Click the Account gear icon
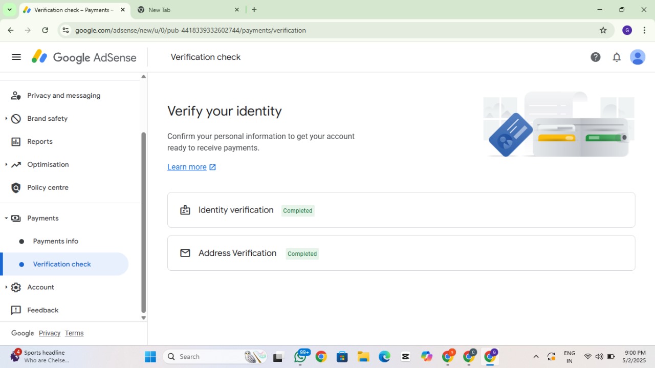655x368 pixels. (x=16, y=288)
